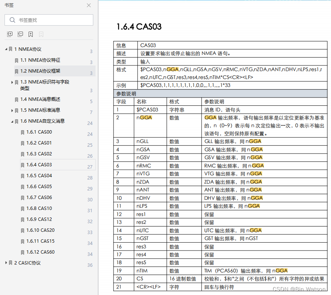331x295 pixels.
Task: Click the disabled delete bookmark icon
Action: click(41, 34)
